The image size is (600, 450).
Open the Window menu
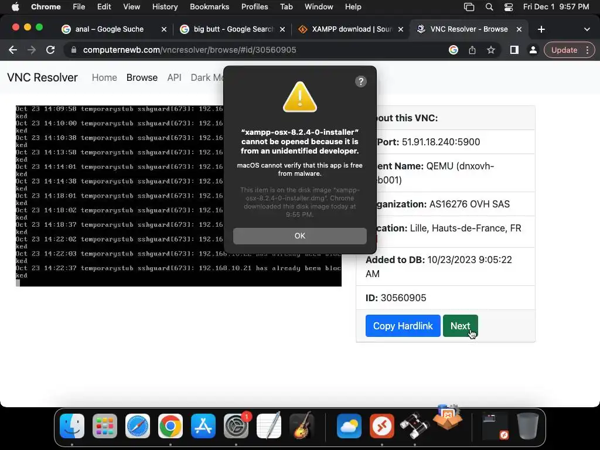click(319, 6)
